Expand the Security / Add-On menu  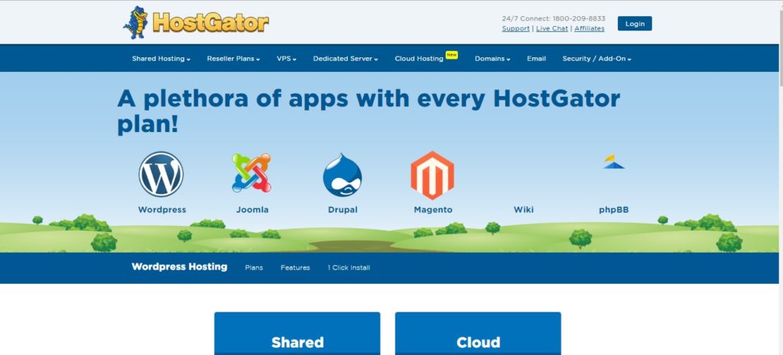596,59
